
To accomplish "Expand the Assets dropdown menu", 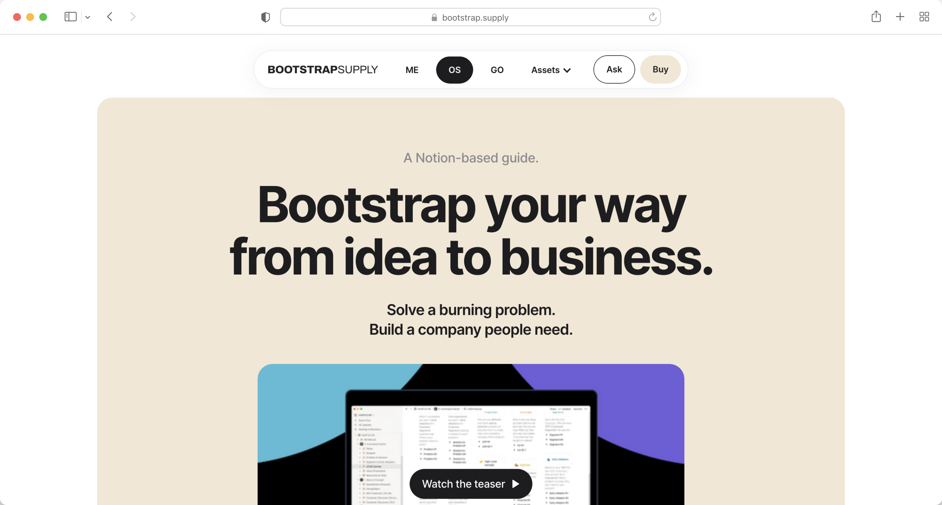I will pyautogui.click(x=551, y=70).
